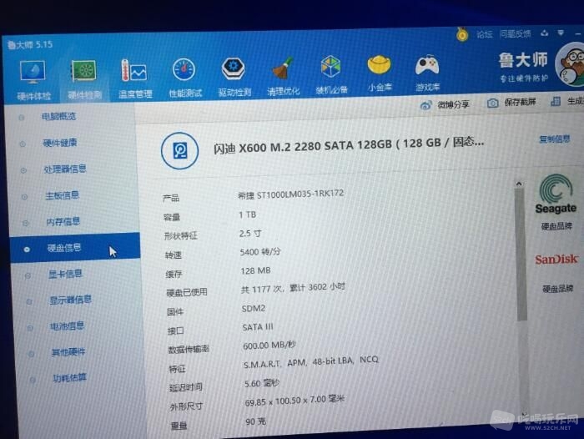Click the weight value 90 克

[255, 421]
